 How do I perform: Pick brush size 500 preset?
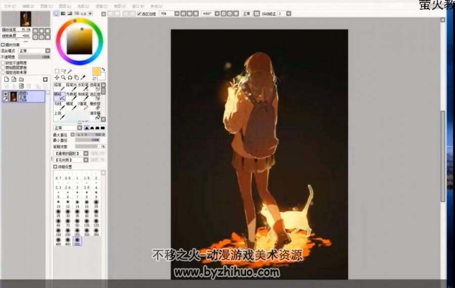pos(77,242)
